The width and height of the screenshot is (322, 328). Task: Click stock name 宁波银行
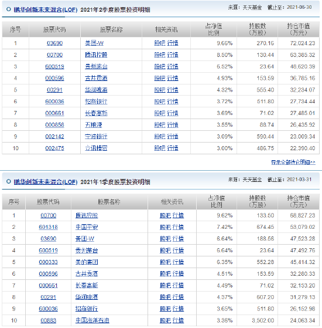coord(96,137)
